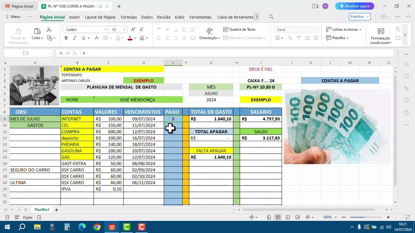Image resolution: width=415 pixels, height=233 pixels.
Task: Open Formatação condicional icon
Action: (381, 31)
